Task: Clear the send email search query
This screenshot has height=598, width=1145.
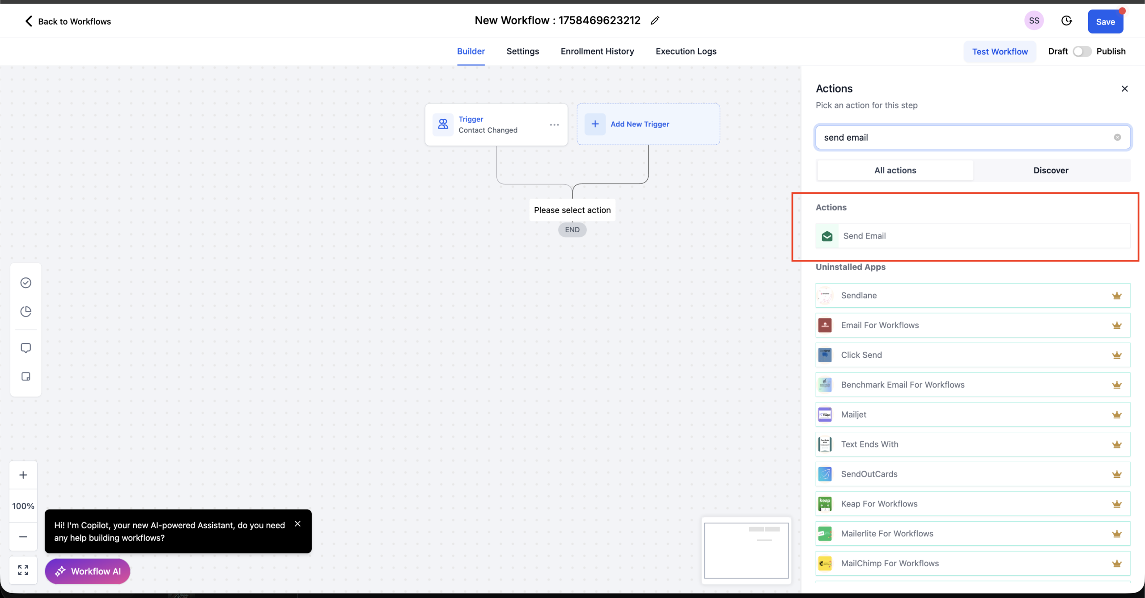Action: point(1118,137)
